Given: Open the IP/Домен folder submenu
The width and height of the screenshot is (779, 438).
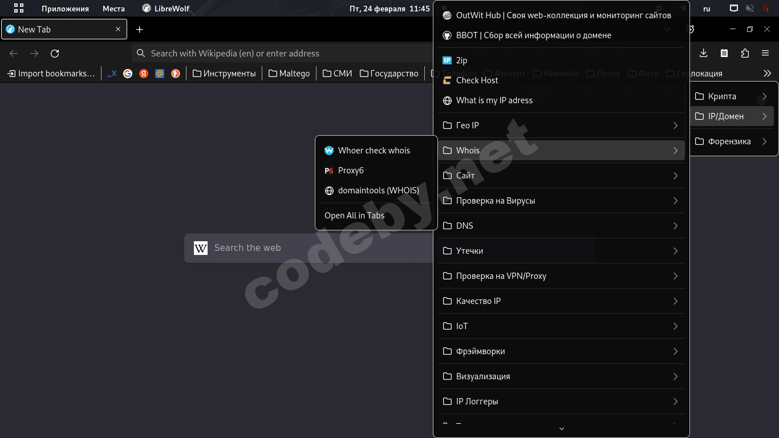Looking at the screenshot, I should click(732, 116).
